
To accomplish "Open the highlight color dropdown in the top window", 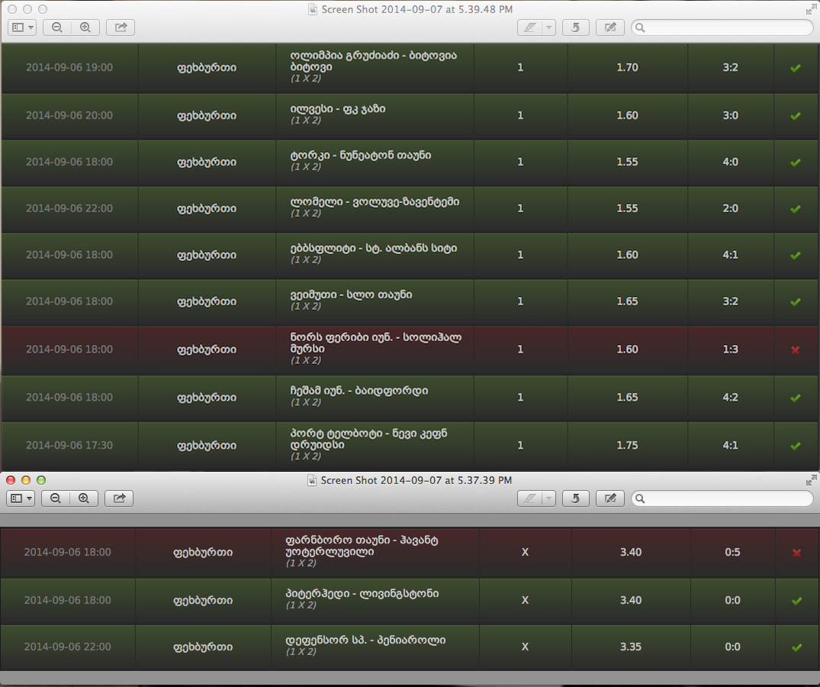I will point(547,27).
